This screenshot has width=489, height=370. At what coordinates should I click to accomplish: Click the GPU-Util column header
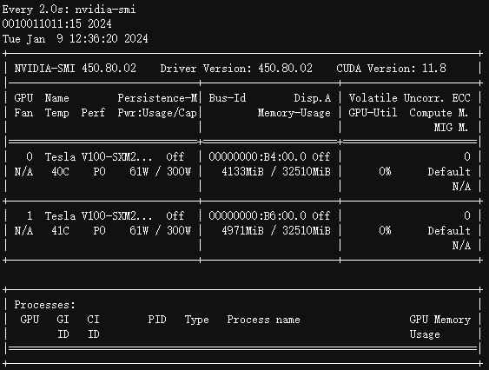373,113
